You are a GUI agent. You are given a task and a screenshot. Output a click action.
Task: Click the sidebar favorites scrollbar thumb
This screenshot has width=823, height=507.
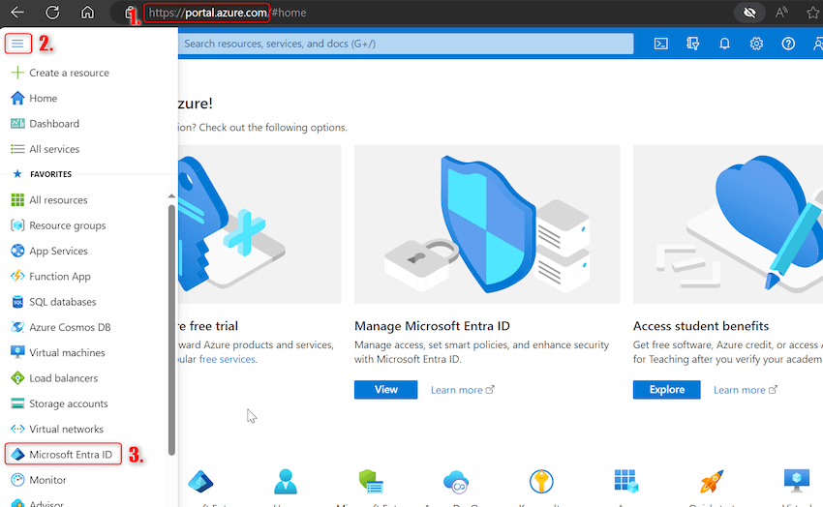point(171,330)
